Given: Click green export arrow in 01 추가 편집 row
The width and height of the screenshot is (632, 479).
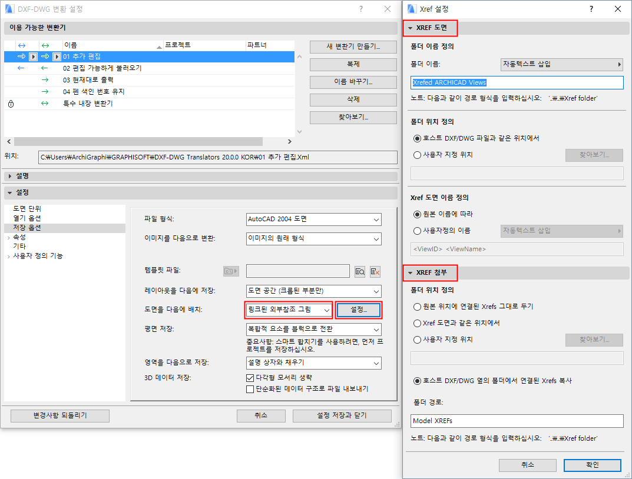Looking at the screenshot, I should coord(45,56).
